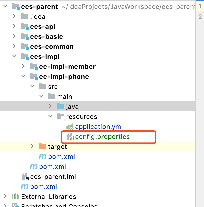
Task: Click the blue java source folder icon
Action: click(x=61, y=107)
